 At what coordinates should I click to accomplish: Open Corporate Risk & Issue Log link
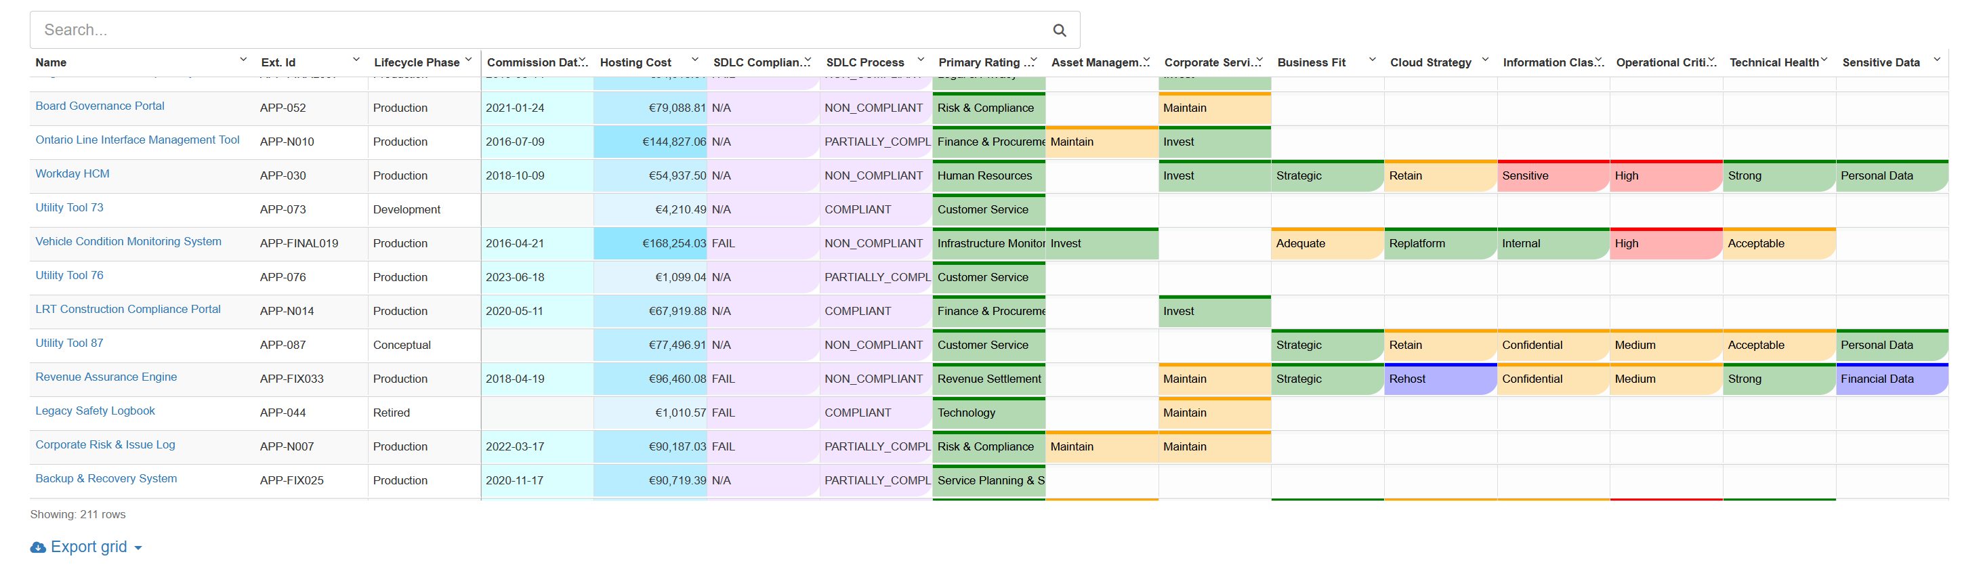click(x=106, y=444)
